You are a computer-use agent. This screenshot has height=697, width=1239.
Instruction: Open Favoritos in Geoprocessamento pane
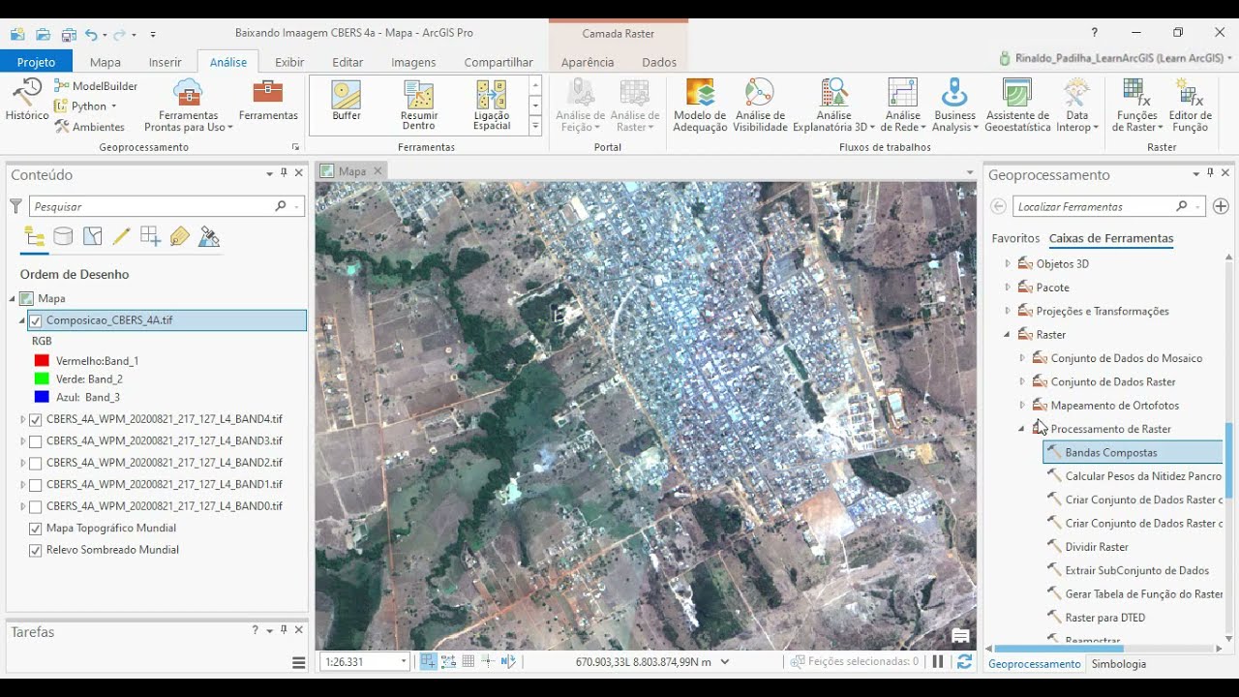pyautogui.click(x=1015, y=238)
